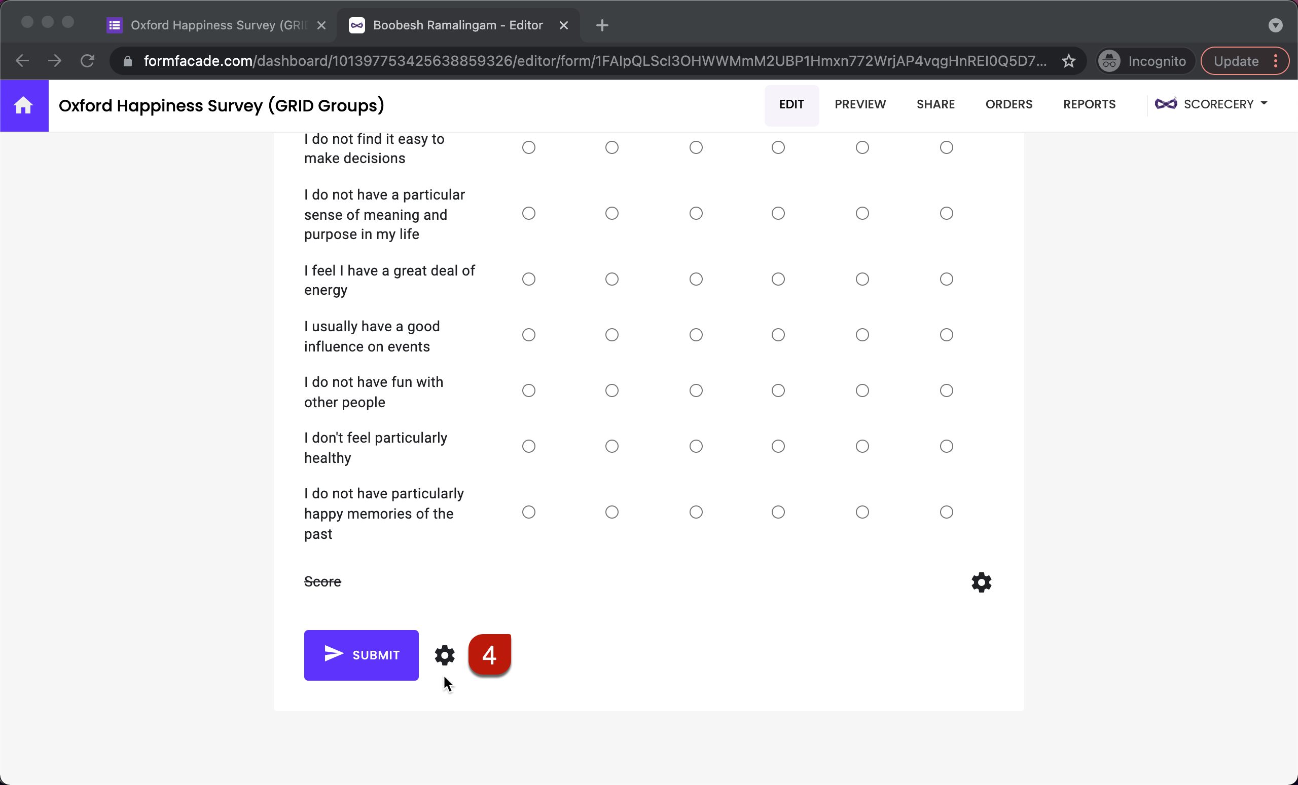Click the Incognito mode icon

[x=1108, y=60]
